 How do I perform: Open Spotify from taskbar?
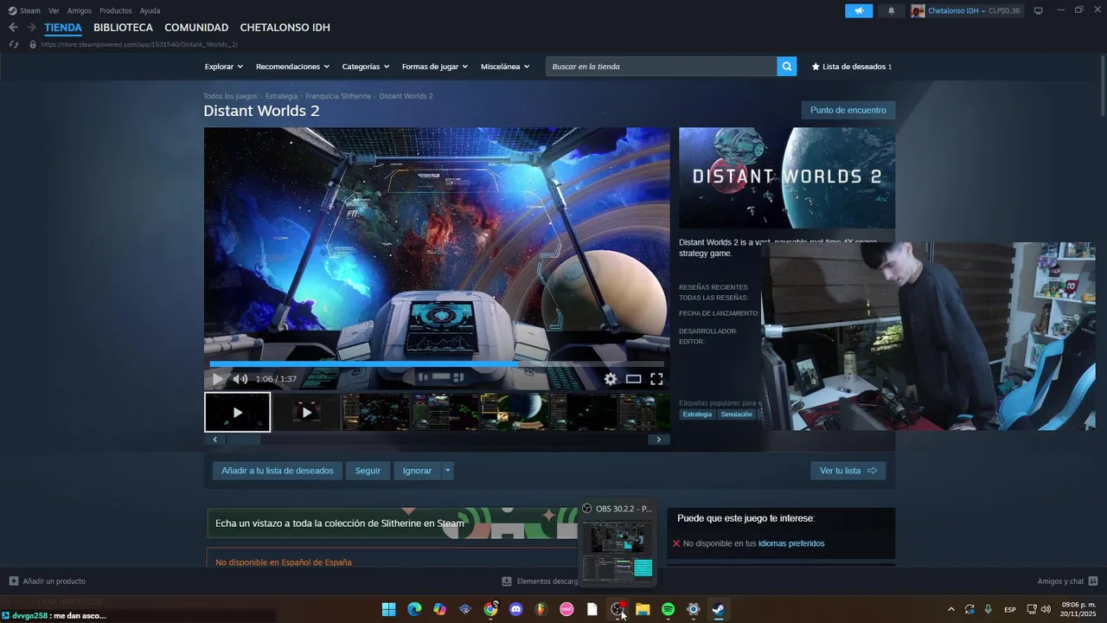coord(668,609)
